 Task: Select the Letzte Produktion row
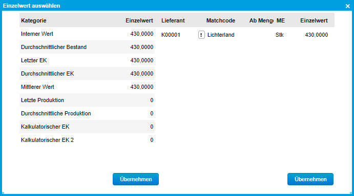click(87, 100)
